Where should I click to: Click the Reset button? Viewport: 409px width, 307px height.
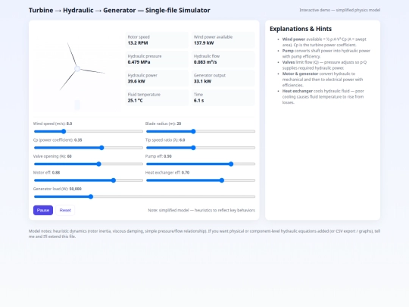pyautogui.click(x=65, y=210)
